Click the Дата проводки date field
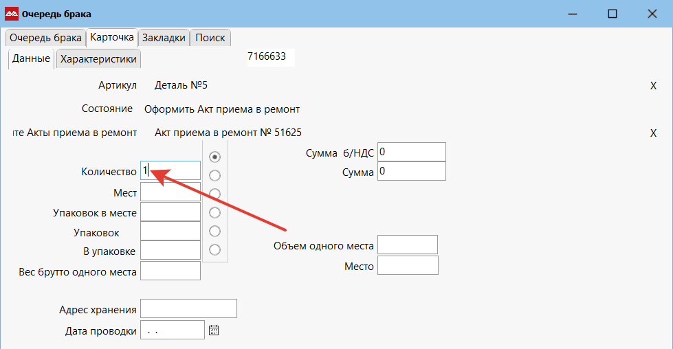Image resolution: width=673 pixels, height=349 pixels. [172, 330]
